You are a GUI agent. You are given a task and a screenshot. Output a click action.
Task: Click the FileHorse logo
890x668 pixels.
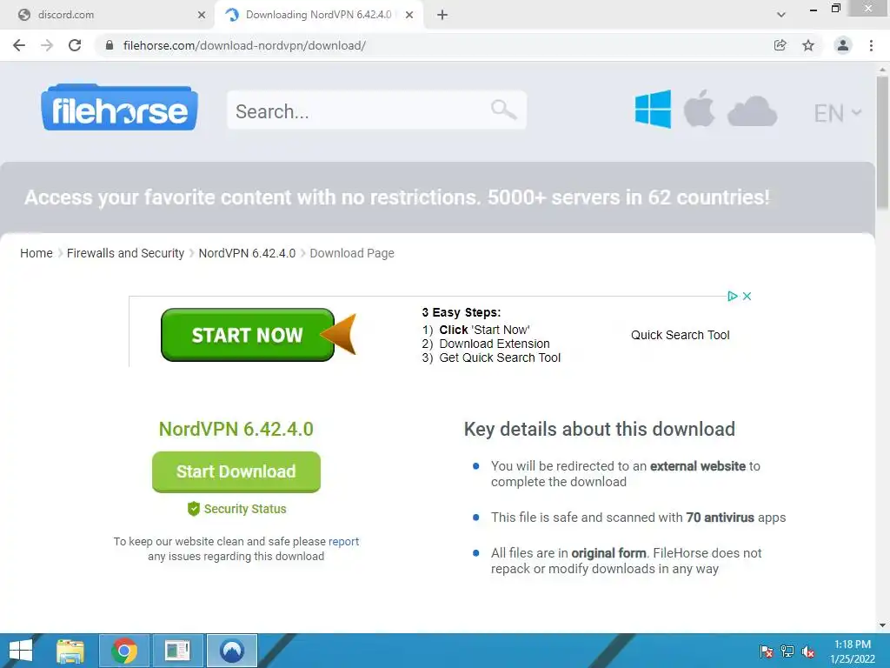(x=119, y=107)
